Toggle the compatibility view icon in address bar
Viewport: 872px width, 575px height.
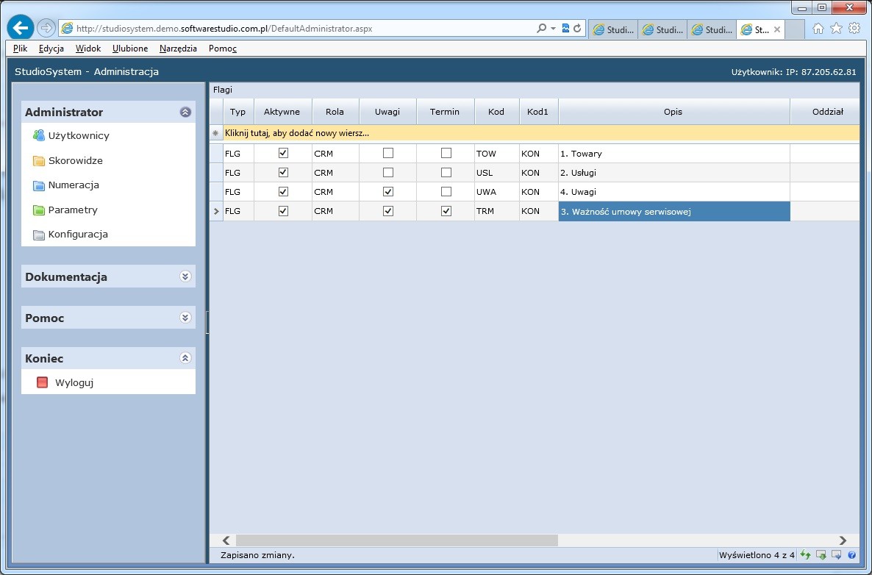point(565,29)
